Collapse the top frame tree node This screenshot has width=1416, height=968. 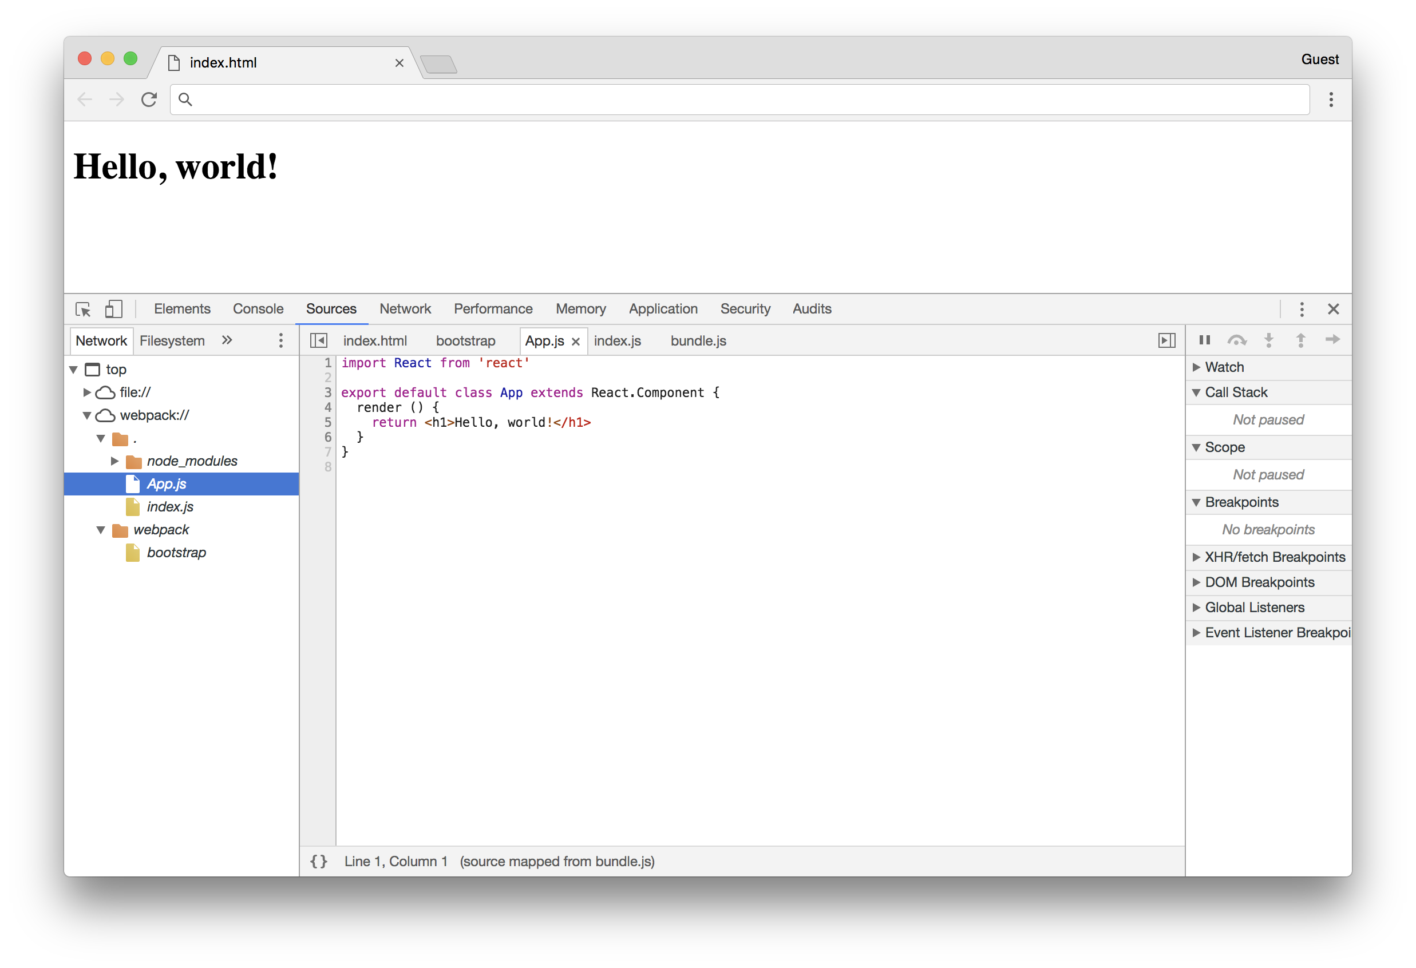coord(74,369)
